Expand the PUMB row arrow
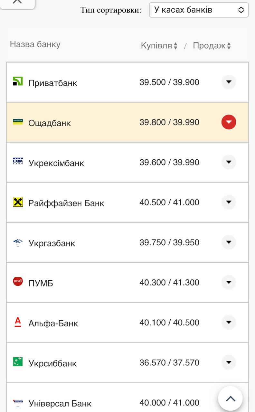The width and height of the screenshot is (255, 412). click(x=229, y=282)
